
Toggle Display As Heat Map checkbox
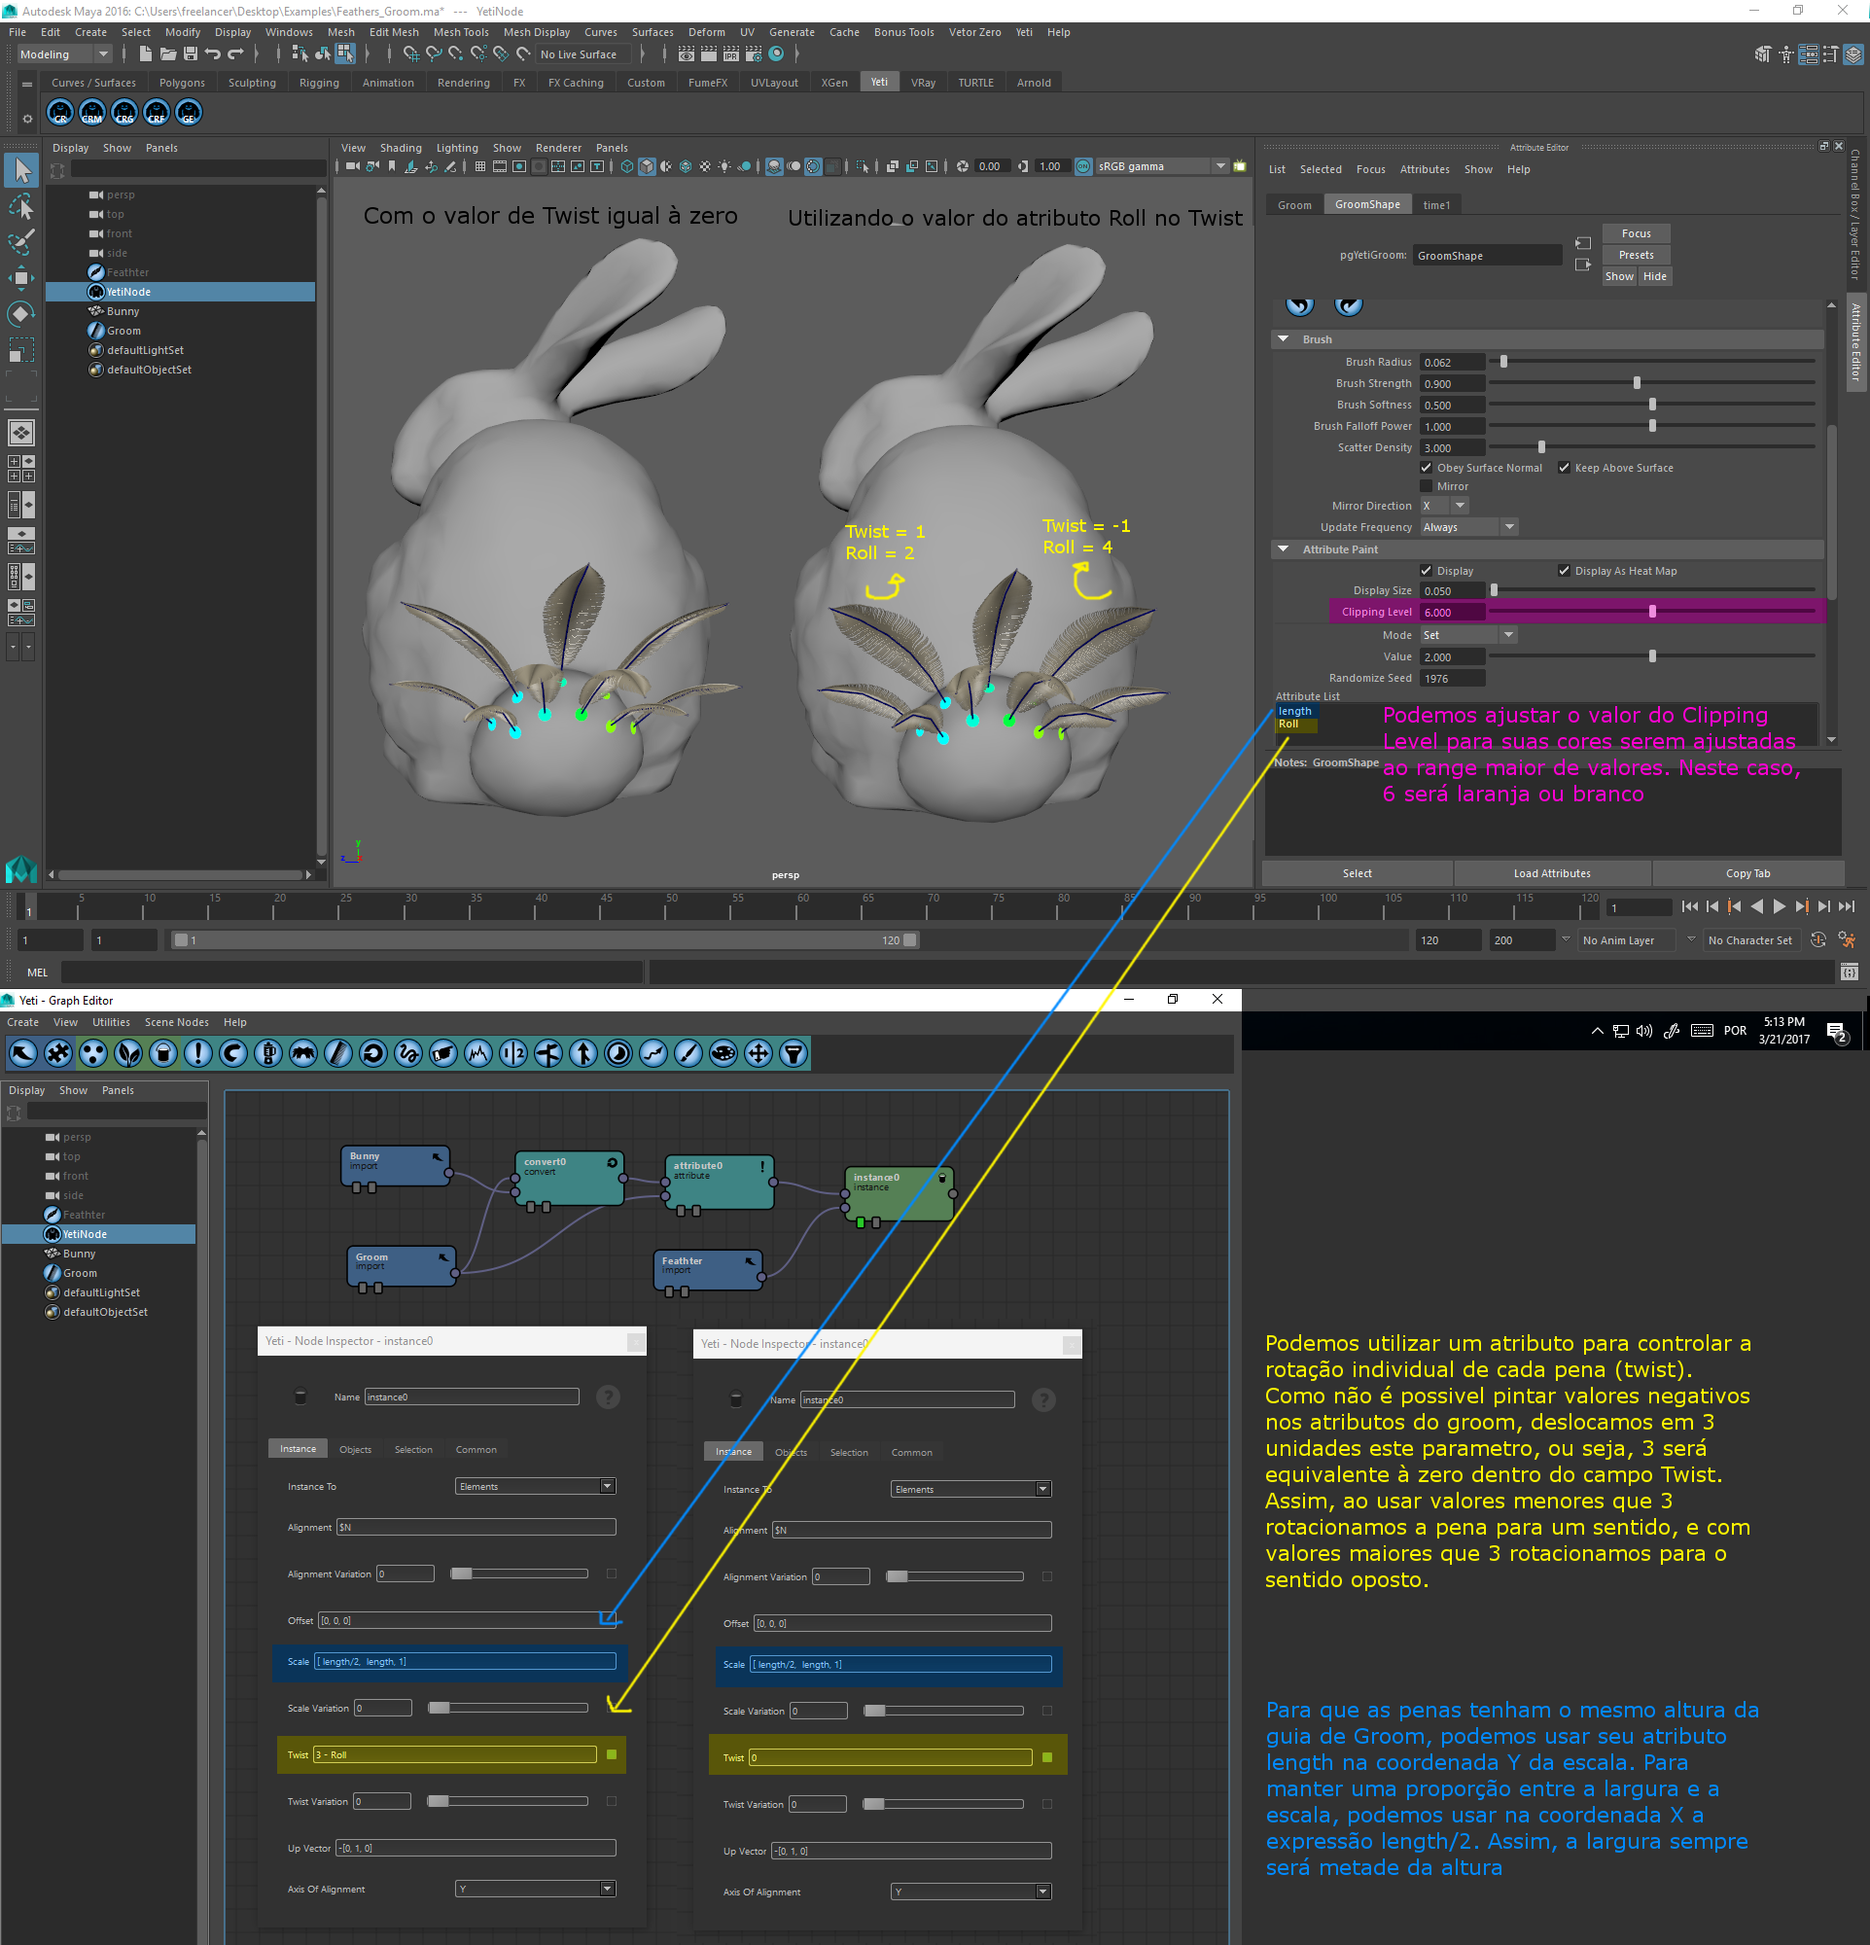coord(1564,571)
